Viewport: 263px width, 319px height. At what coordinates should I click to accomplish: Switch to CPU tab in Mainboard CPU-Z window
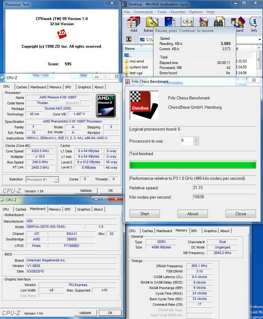[6, 209]
